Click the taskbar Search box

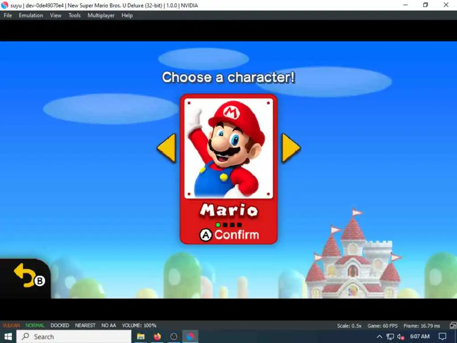pyautogui.click(x=74, y=337)
